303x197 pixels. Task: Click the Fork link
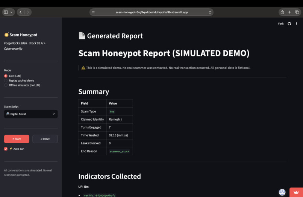pos(281,24)
